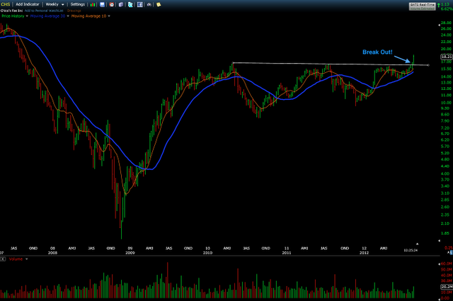Click the yellow sticky note icon
The width and height of the screenshot is (453, 301).
159,5
